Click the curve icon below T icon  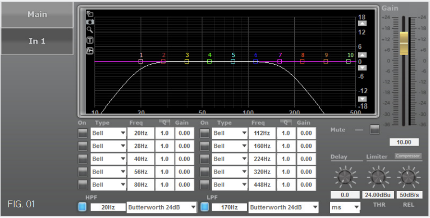(90, 51)
